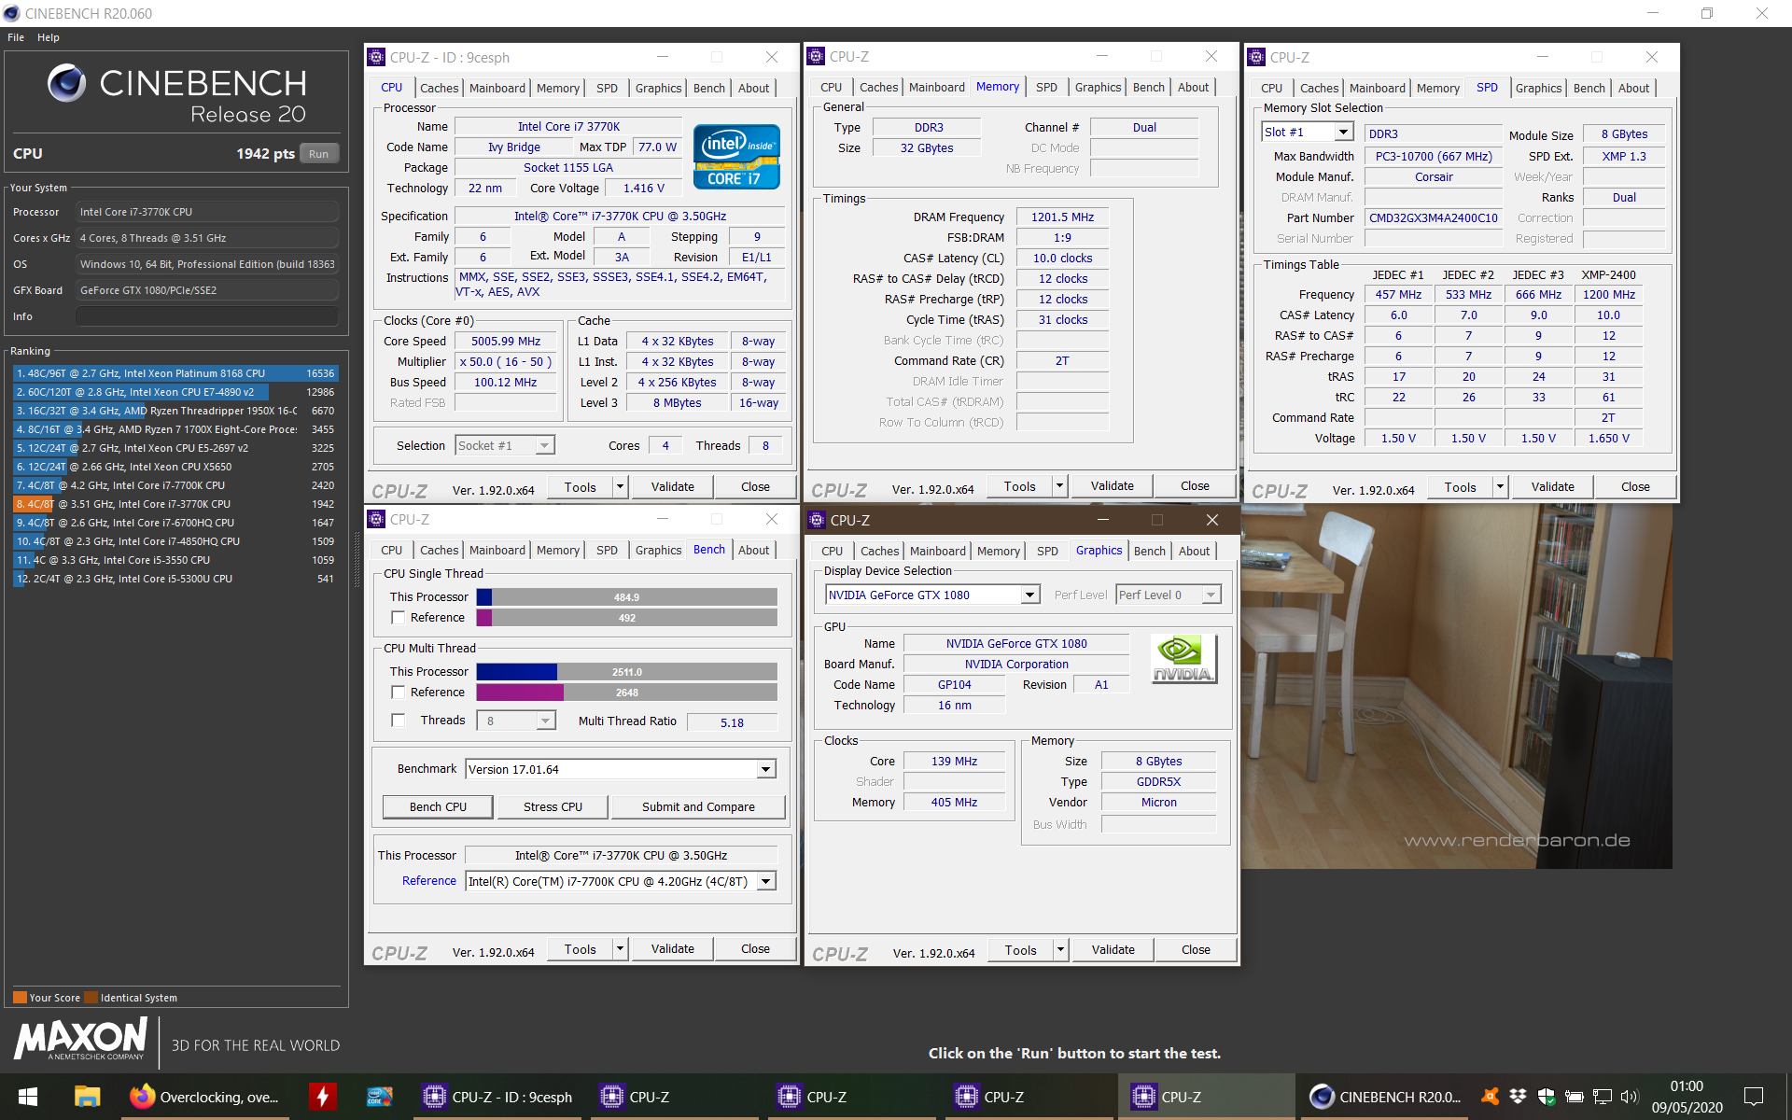Image resolution: width=1792 pixels, height=1120 pixels.
Task: Open the File menu in Cinebench
Action: pyautogui.click(x=16, y=37)
